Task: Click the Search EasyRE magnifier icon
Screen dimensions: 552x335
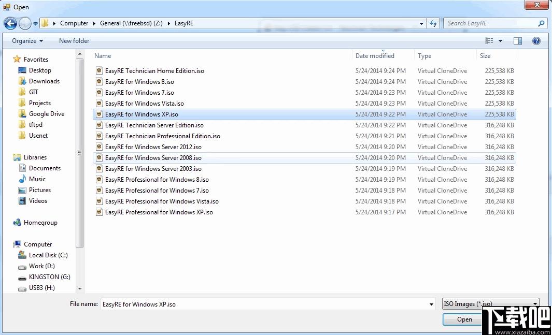Action: tap(541, 23)
